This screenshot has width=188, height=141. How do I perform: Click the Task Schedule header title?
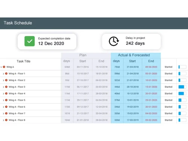click(x=18, y=23)
